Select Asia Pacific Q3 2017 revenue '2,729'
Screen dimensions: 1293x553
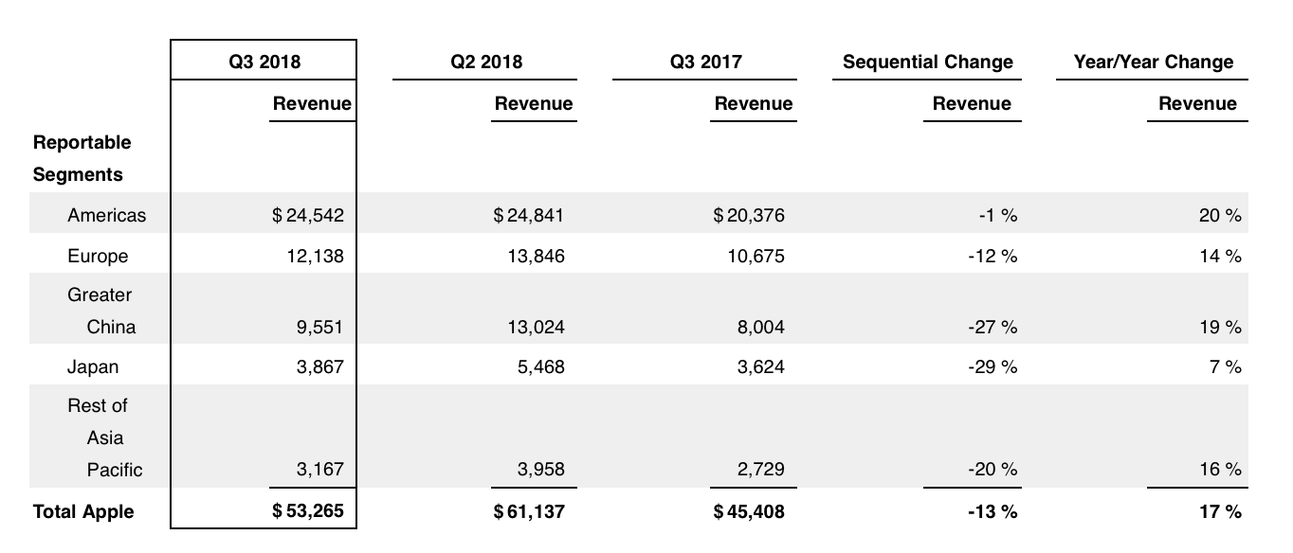[x=761, y=469]
